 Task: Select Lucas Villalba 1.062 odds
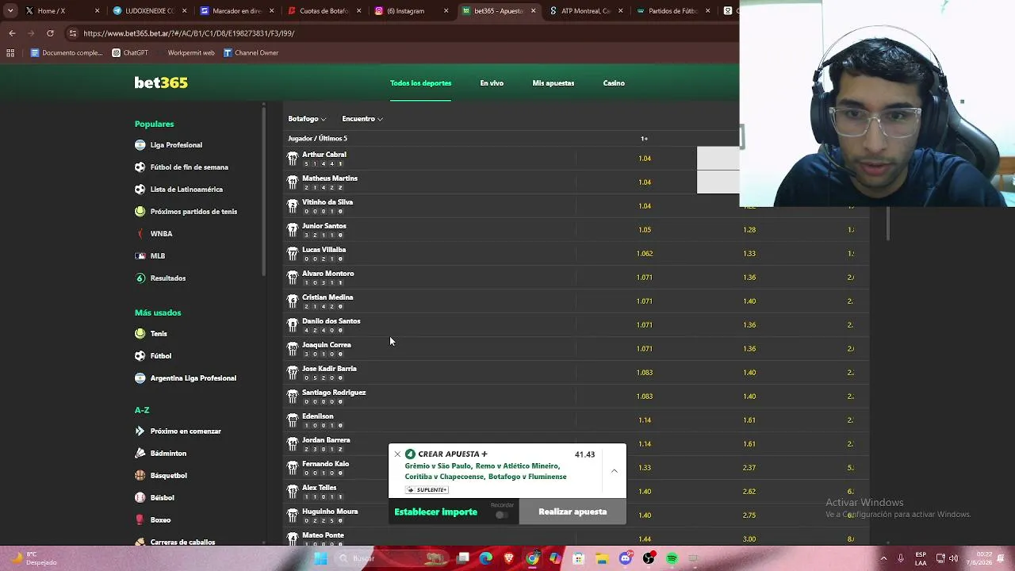[x=645, y=254]
